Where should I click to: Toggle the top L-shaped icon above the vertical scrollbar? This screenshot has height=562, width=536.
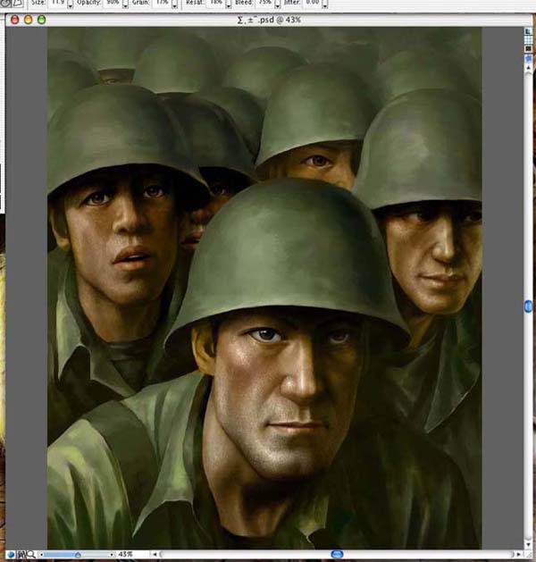tap(529, 31)
